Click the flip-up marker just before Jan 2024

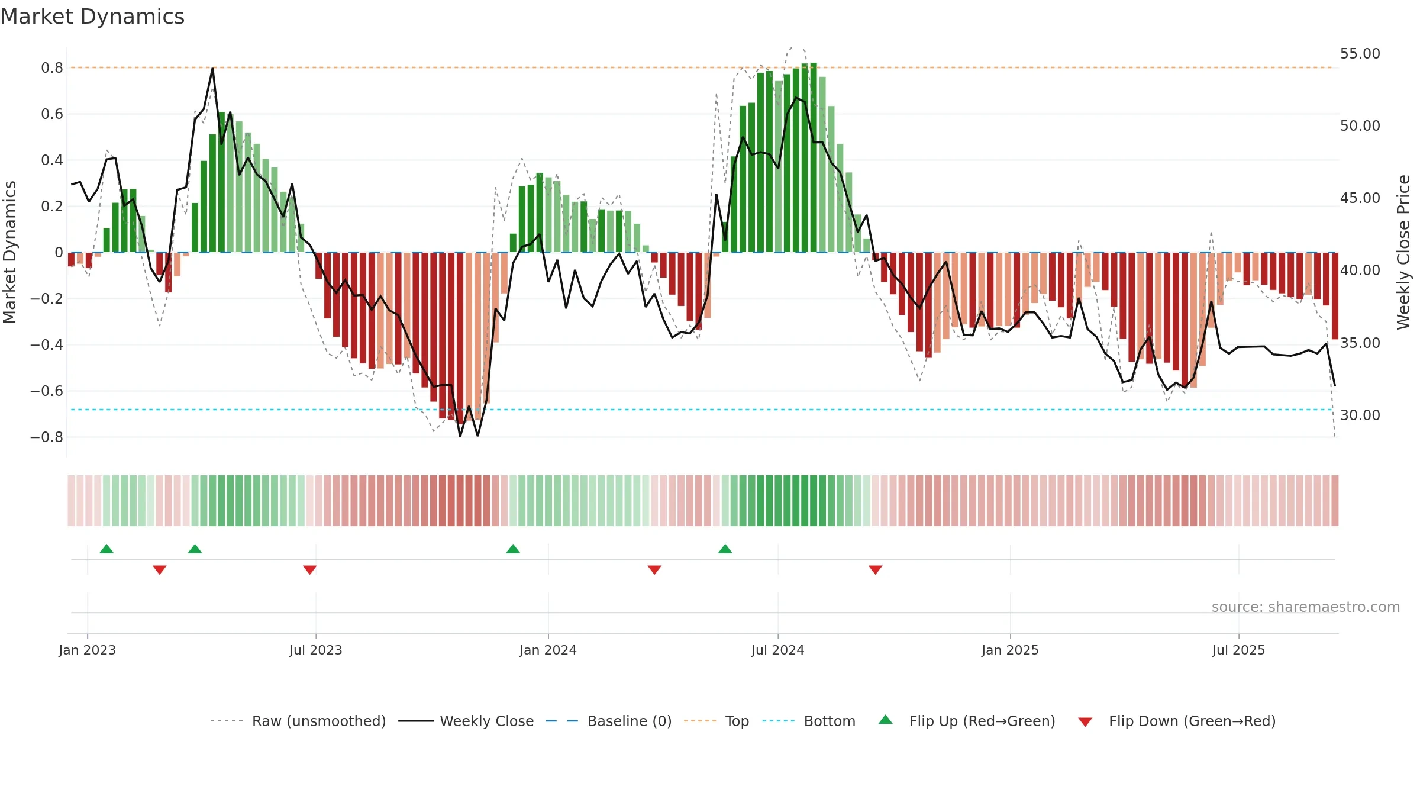click(513, 549)
